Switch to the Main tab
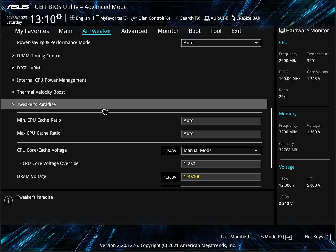Image resolution: width=336 pixels, height=252 pixels. tap(66, 31)
